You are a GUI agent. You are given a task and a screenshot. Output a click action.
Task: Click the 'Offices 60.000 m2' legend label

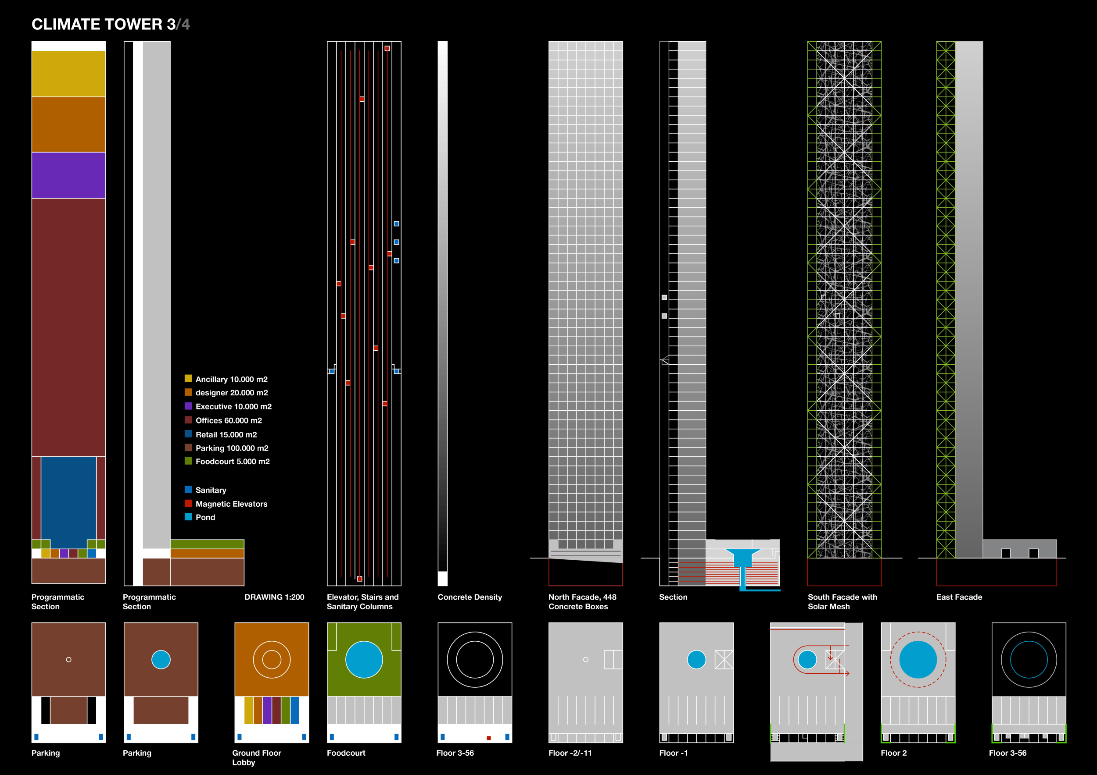click(x=228, y=420)
